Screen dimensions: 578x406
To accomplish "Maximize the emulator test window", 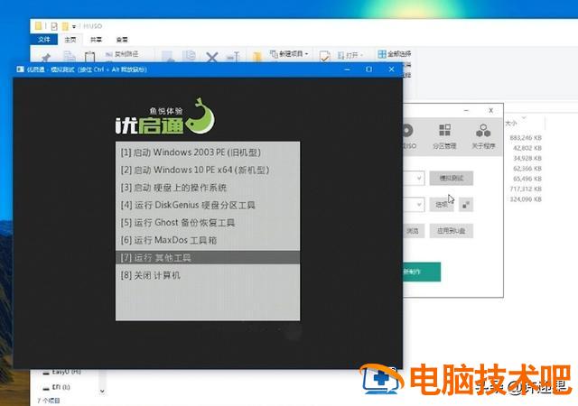I will (368, 69).
